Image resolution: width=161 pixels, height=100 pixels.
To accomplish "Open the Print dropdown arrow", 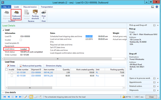I will pos(44,18).
